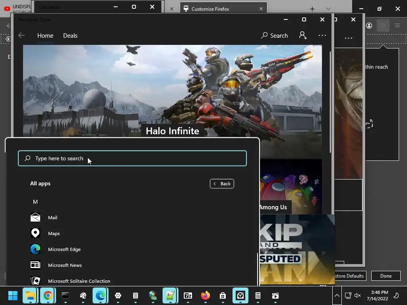Open the taskbar clock showing 3:48 PM
Screen dimensions: 407x305
click(x=378, y=295)
